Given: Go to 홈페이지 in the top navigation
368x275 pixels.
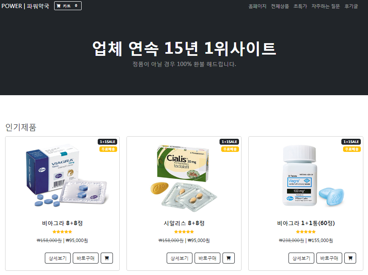Looking at the screenshot, I should click(258, 6).
